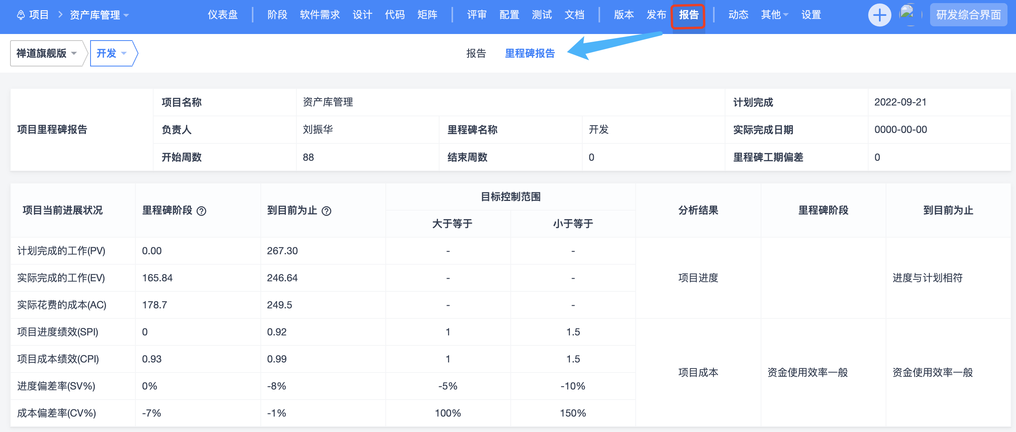
Task: Click the 研发综合界面 button
Action: coord(968,15)
